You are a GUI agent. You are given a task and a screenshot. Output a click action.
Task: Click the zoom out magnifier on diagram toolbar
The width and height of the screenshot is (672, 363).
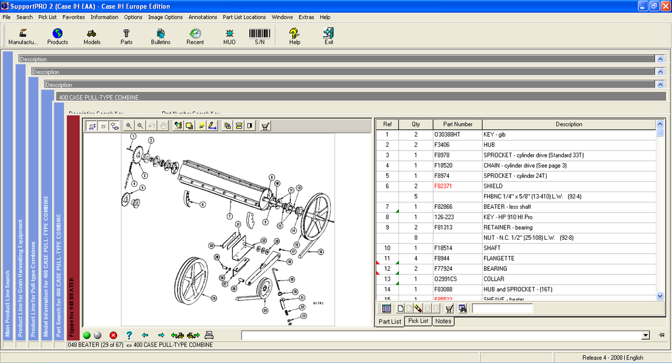[140, 126]
